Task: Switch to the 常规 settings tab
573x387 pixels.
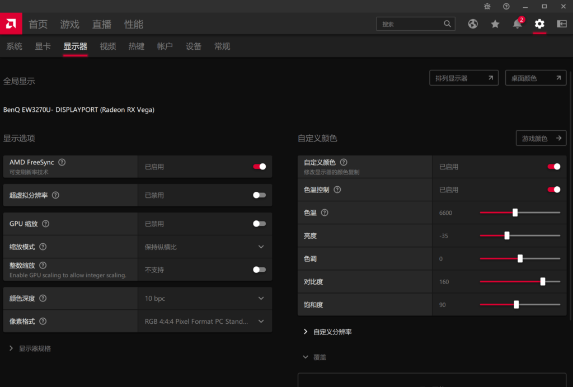Action: [x=222, y=46]
